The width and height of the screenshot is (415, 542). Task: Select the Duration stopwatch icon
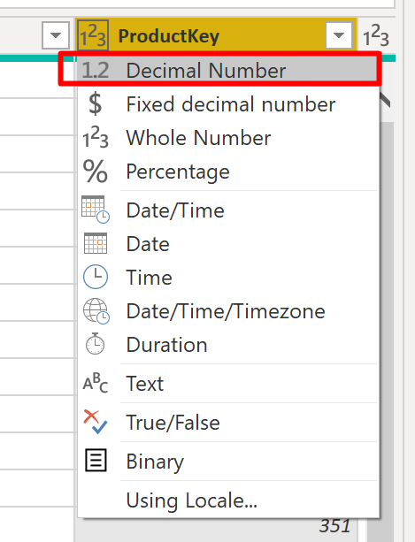[95, 344]
